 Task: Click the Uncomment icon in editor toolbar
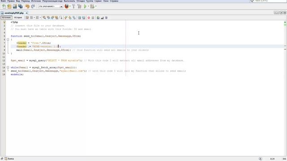pyautogui.click(x=102, y=18)
